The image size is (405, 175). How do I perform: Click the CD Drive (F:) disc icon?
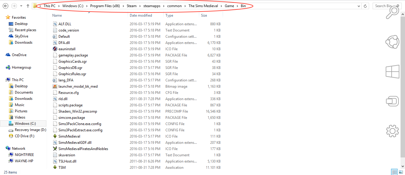click(x=11, y=136)
